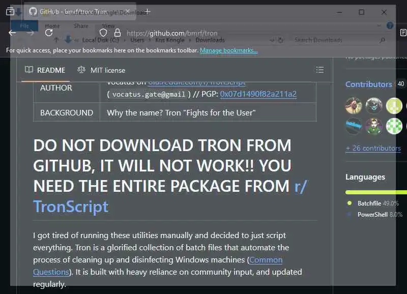Click the vocatus.gate@gmail text
This screenshot has height=294, width=407.
149,94
